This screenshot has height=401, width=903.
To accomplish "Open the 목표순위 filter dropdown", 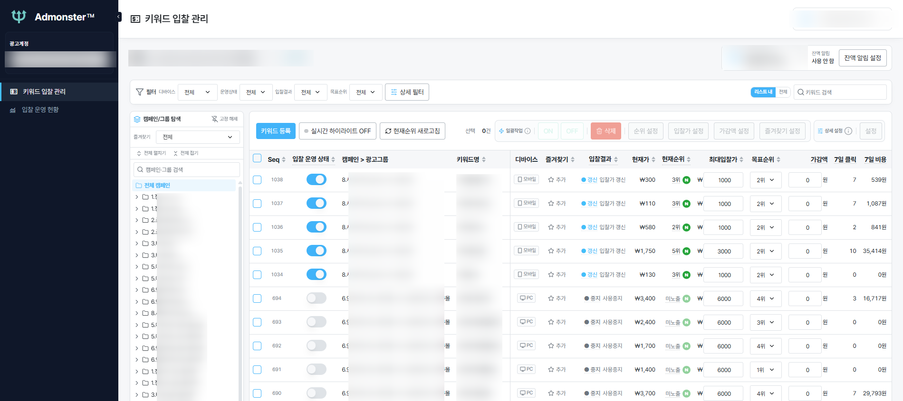I will [366, 92].
